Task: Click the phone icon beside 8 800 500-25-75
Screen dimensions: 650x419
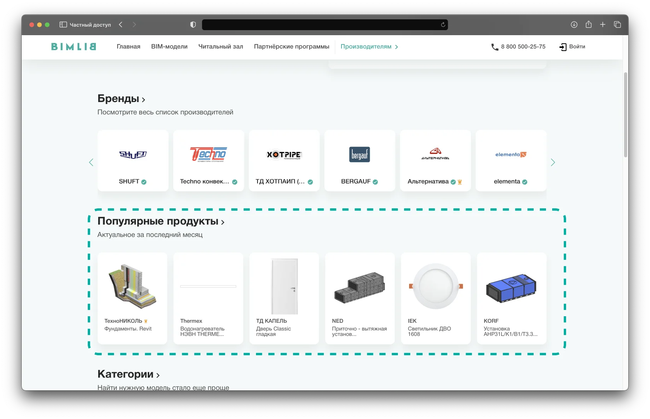Action: pos(495,47)
